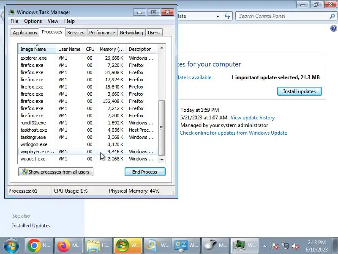Open the View update history link
Screen dimensions: 338x254
click(x=253, y=118)
